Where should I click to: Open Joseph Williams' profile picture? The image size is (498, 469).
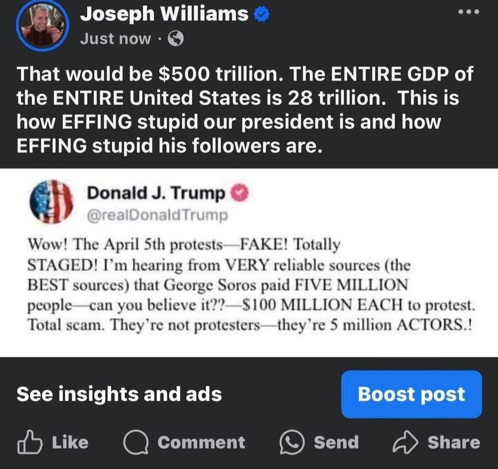pyautogui.click(x=42, y=26)
